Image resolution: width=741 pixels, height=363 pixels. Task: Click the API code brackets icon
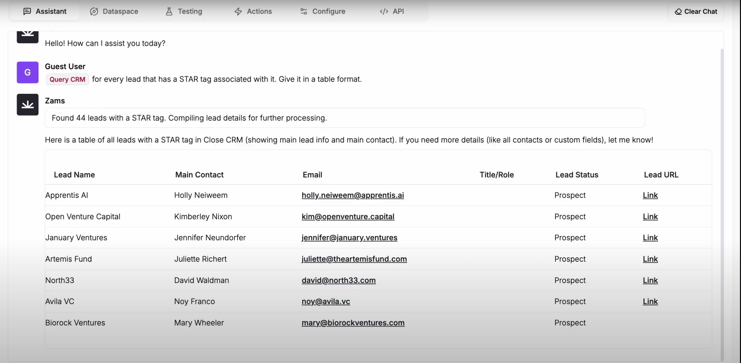click(384, 11)
